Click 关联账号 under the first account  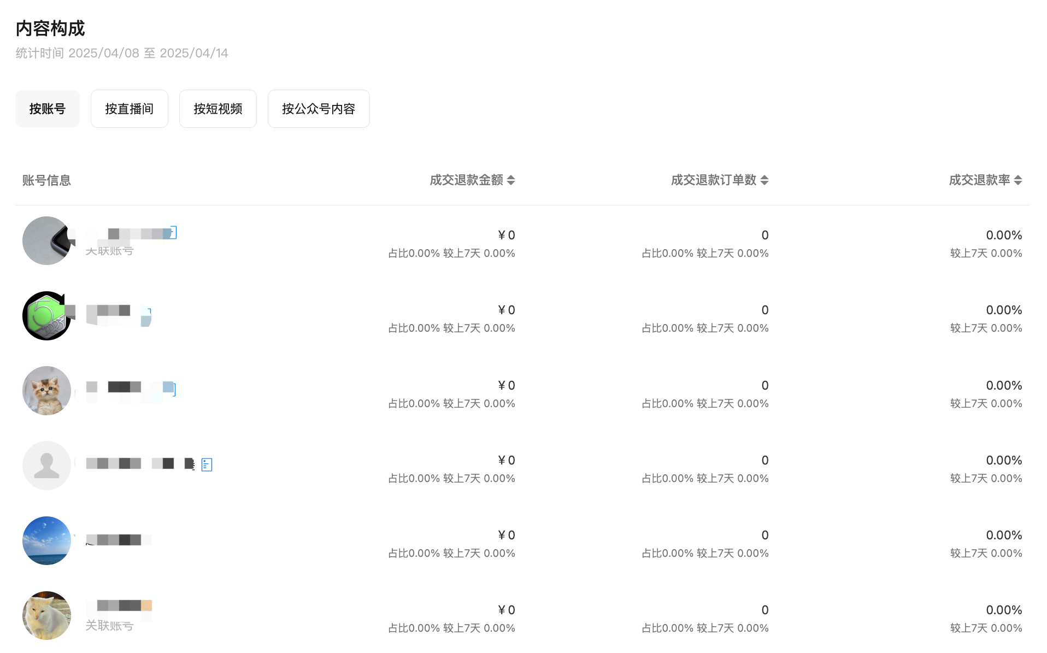pos(109,251)
